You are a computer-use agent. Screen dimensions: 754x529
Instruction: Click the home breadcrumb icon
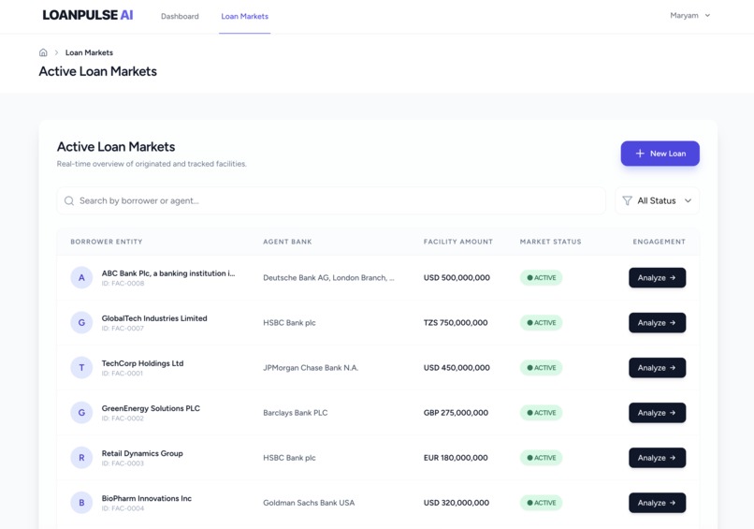click(43, 52)
